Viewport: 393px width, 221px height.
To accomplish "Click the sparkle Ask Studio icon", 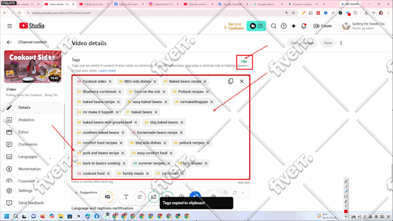I will pyautogui.click(x=294, y=26).
